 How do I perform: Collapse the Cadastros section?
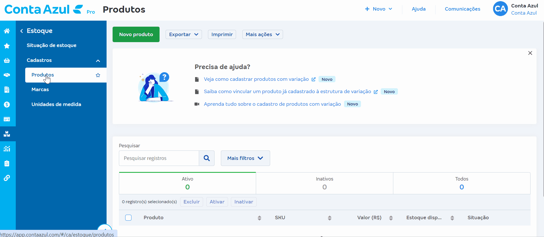point(98,60)
